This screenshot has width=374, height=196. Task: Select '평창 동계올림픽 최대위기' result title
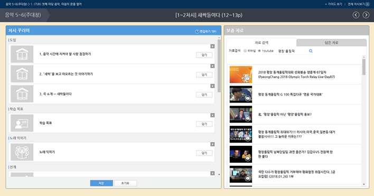tap(296, 134)
